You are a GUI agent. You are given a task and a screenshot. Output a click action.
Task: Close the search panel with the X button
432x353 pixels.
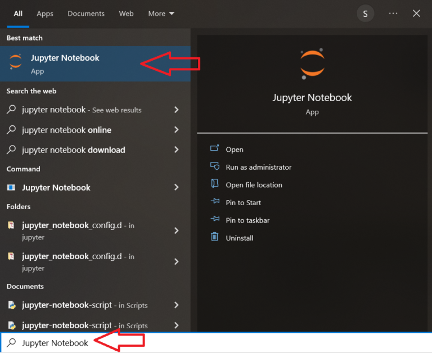click(x=416, y=13)
